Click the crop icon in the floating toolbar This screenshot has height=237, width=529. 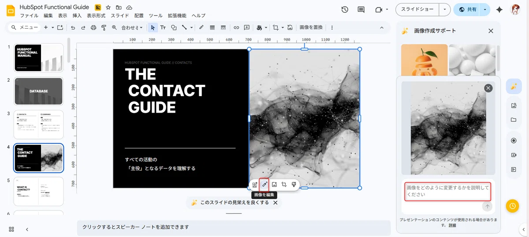284,184
